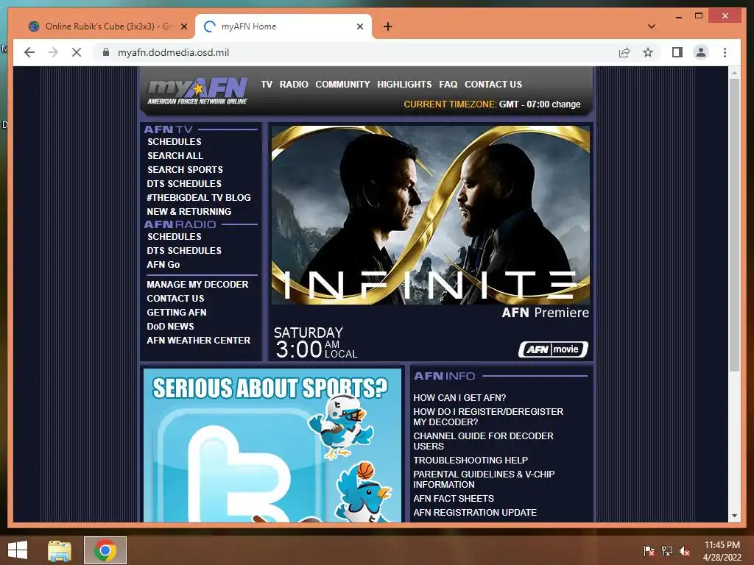
Task: Open CONTACT US in top navigation
Action: [493, 84]
